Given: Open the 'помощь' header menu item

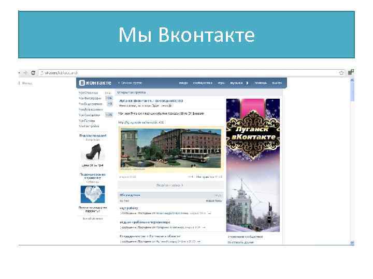Looking at the screenshot, I should (261, 83).
